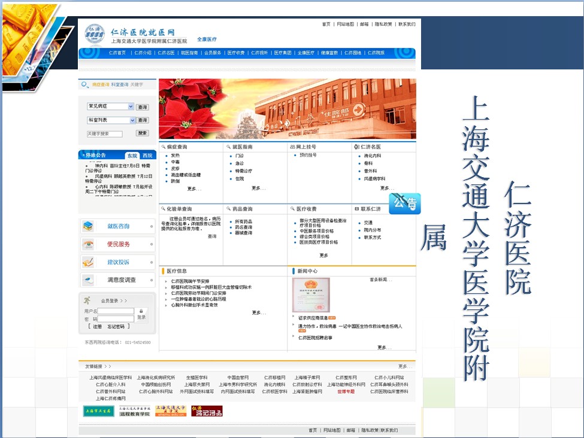Screen dimensions: 584x438
Task: Open the 常见病症 dropdown list
Action: [131, 107]
